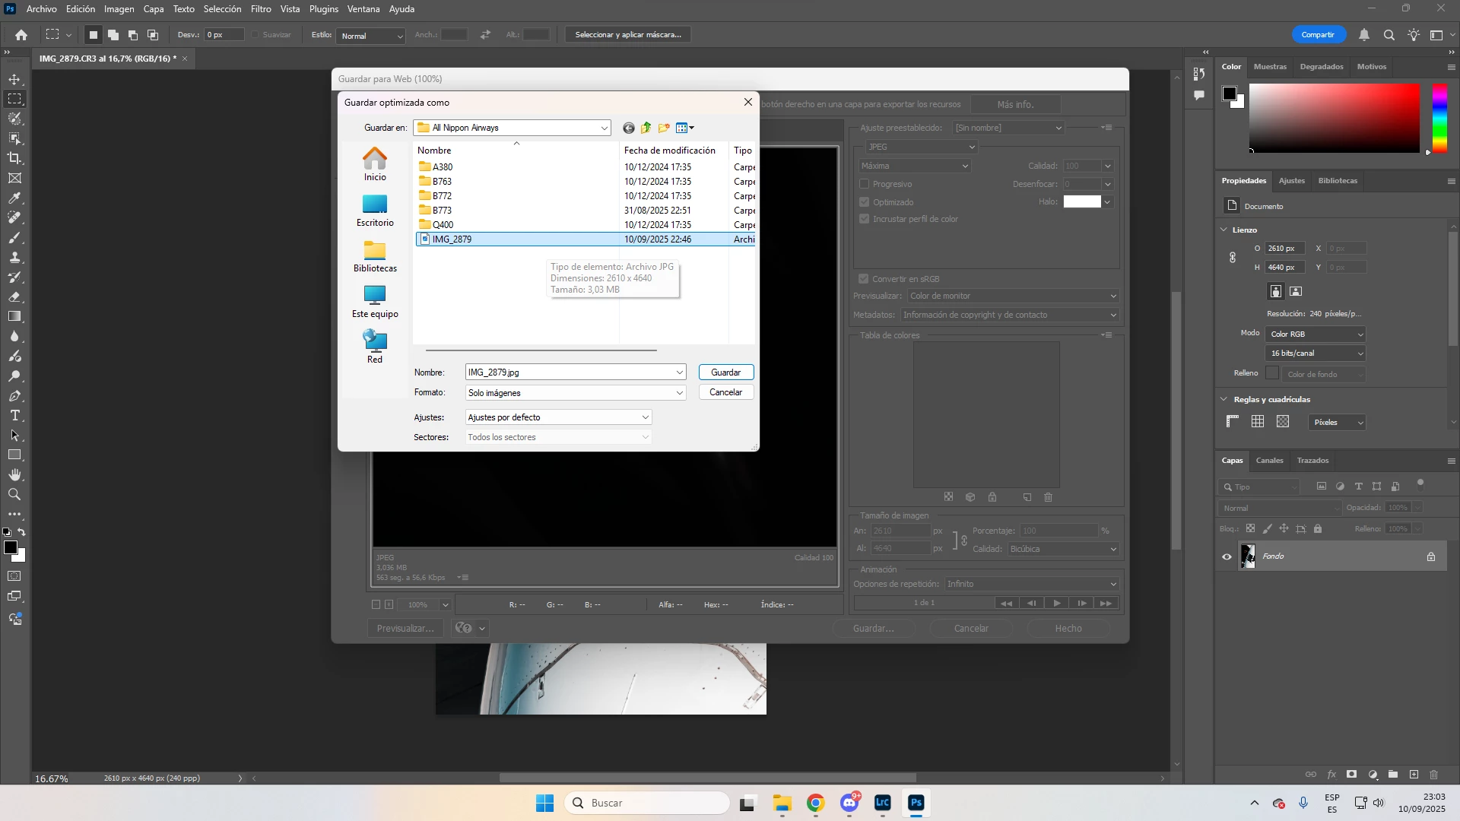Select the Move tool
The width and height of the screenshot is (1460, 821).
click(14, 79)
